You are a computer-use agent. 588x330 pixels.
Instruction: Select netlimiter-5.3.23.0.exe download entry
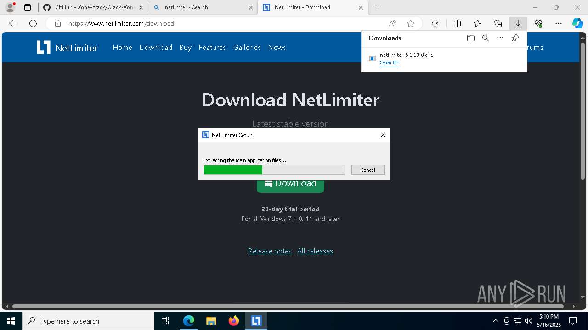tap(444, 58)
